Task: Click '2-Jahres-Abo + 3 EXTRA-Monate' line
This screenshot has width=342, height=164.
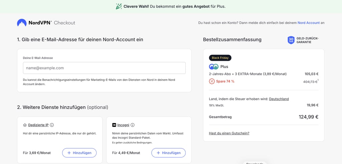Action: pyautogui.click(x=247, y=74)
